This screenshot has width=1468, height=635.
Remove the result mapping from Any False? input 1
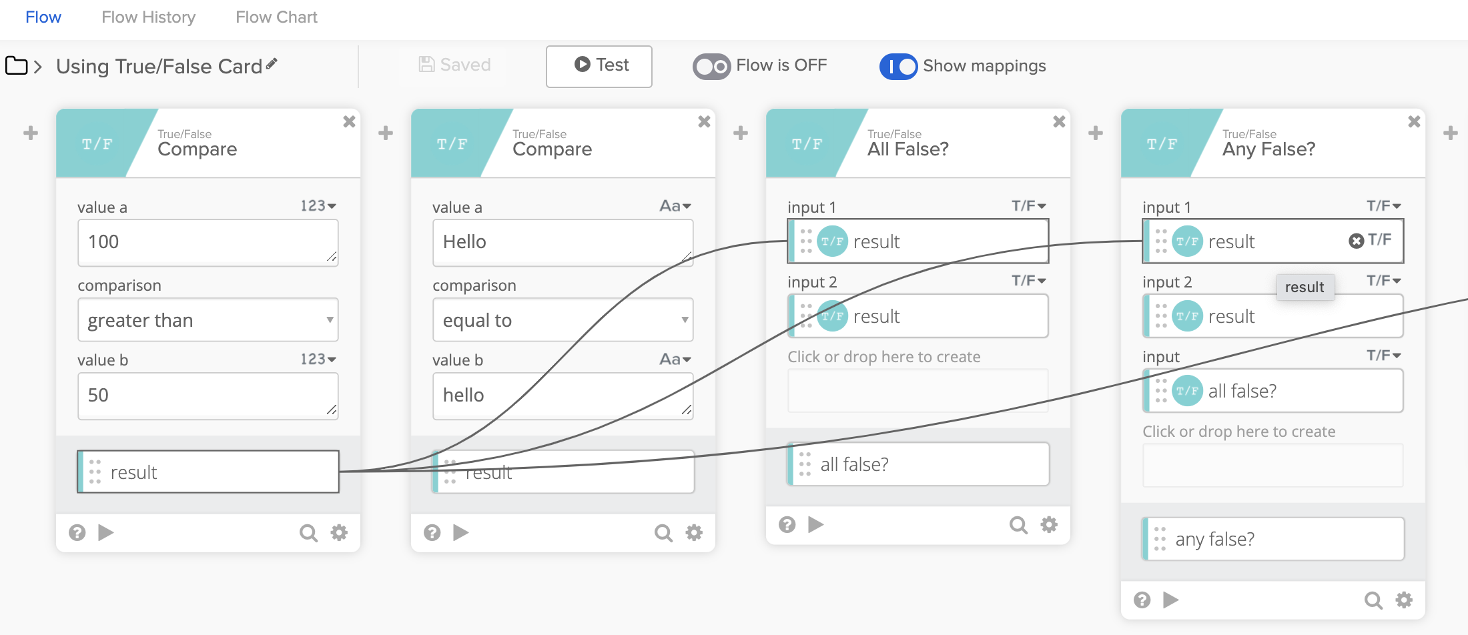pyautogui.click(x=1356, y=241)
